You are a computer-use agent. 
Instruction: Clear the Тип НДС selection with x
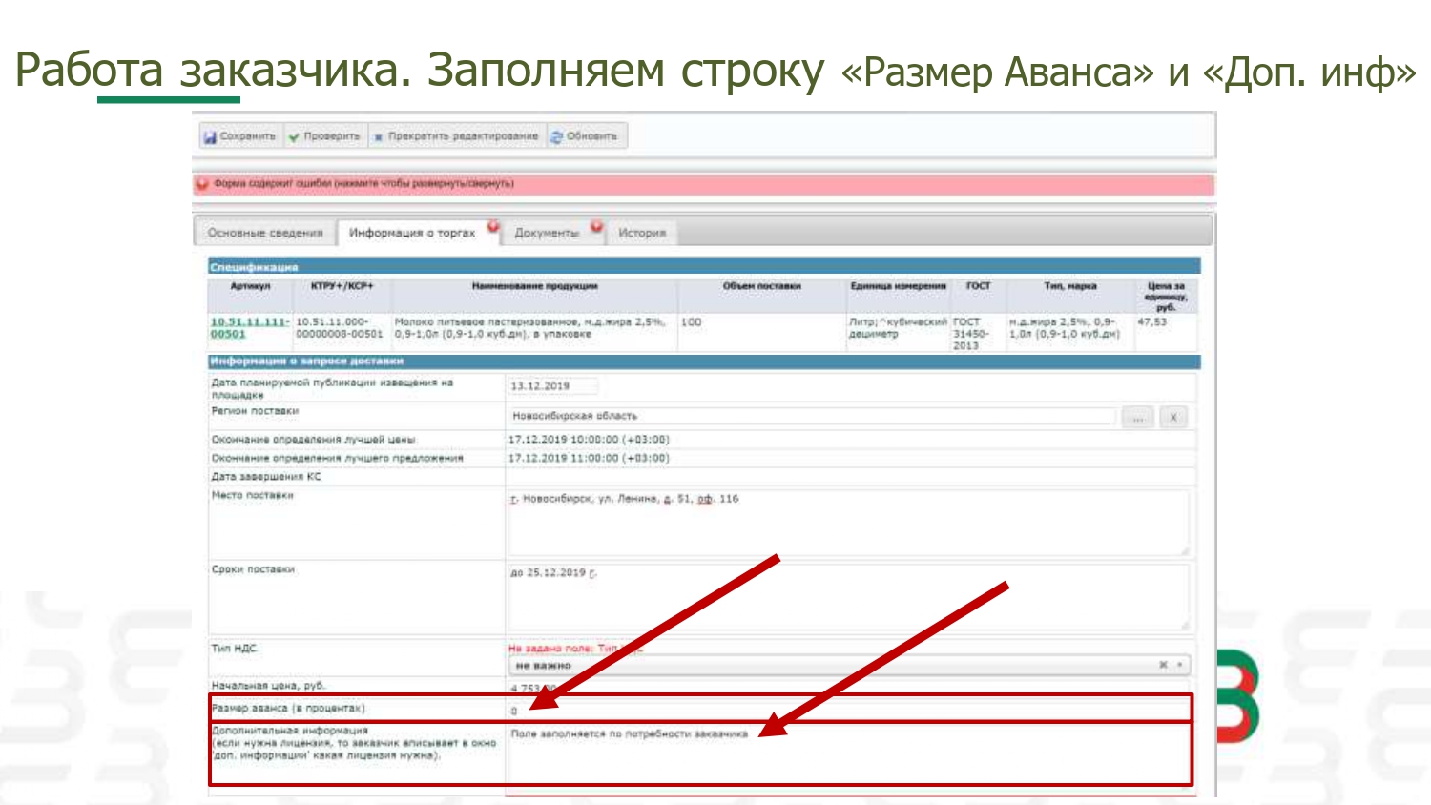point(1163,665)
